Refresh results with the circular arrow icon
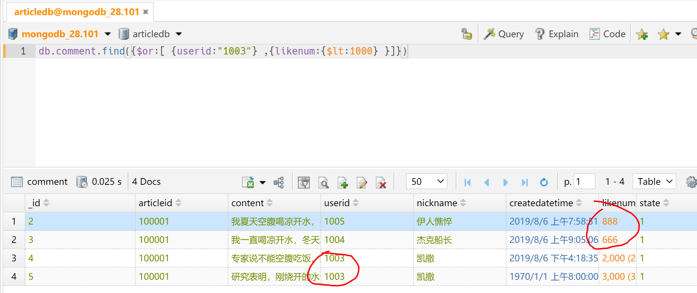This screenshot has width=697, height=293. (x=544, y=182)
